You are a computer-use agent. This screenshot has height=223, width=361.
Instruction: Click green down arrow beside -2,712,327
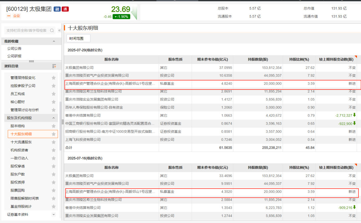tap(354, 115)
